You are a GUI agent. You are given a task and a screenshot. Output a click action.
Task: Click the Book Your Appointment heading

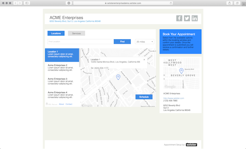[179, 34]
